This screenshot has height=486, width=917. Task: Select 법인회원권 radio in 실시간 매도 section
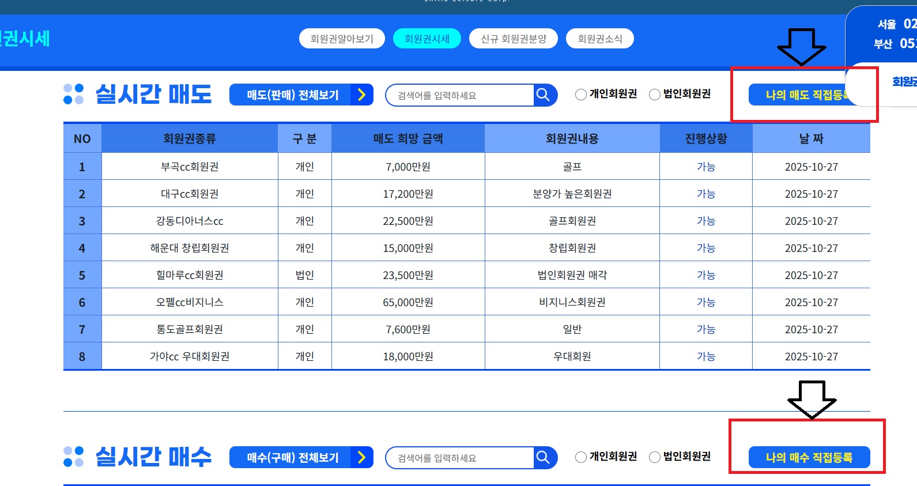click(x=655, y=95)
